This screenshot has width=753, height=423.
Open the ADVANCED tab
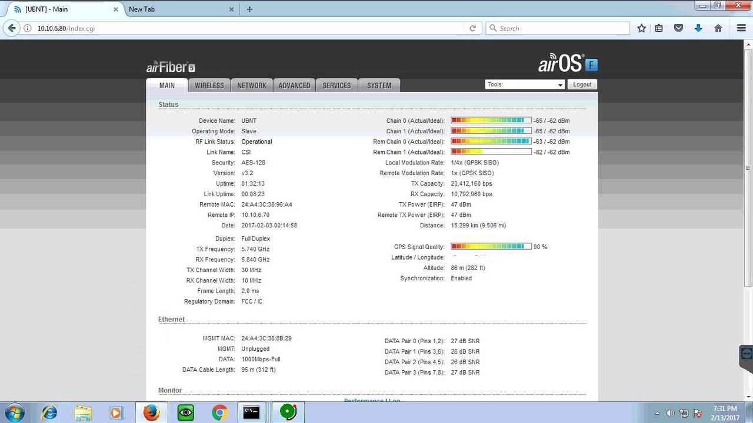point(294,85)
